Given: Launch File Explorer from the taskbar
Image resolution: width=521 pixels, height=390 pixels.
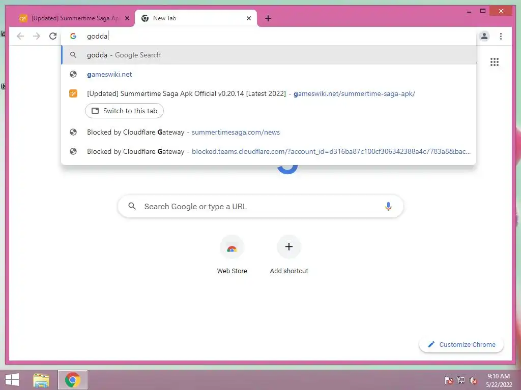Looking at the screenshot, I should point(41,380).
